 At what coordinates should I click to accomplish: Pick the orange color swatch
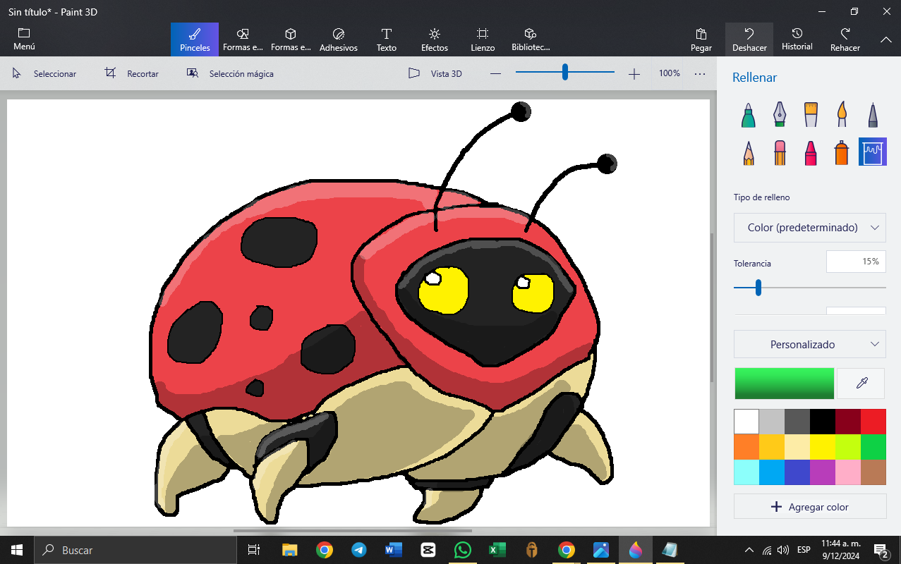(746, 447)
